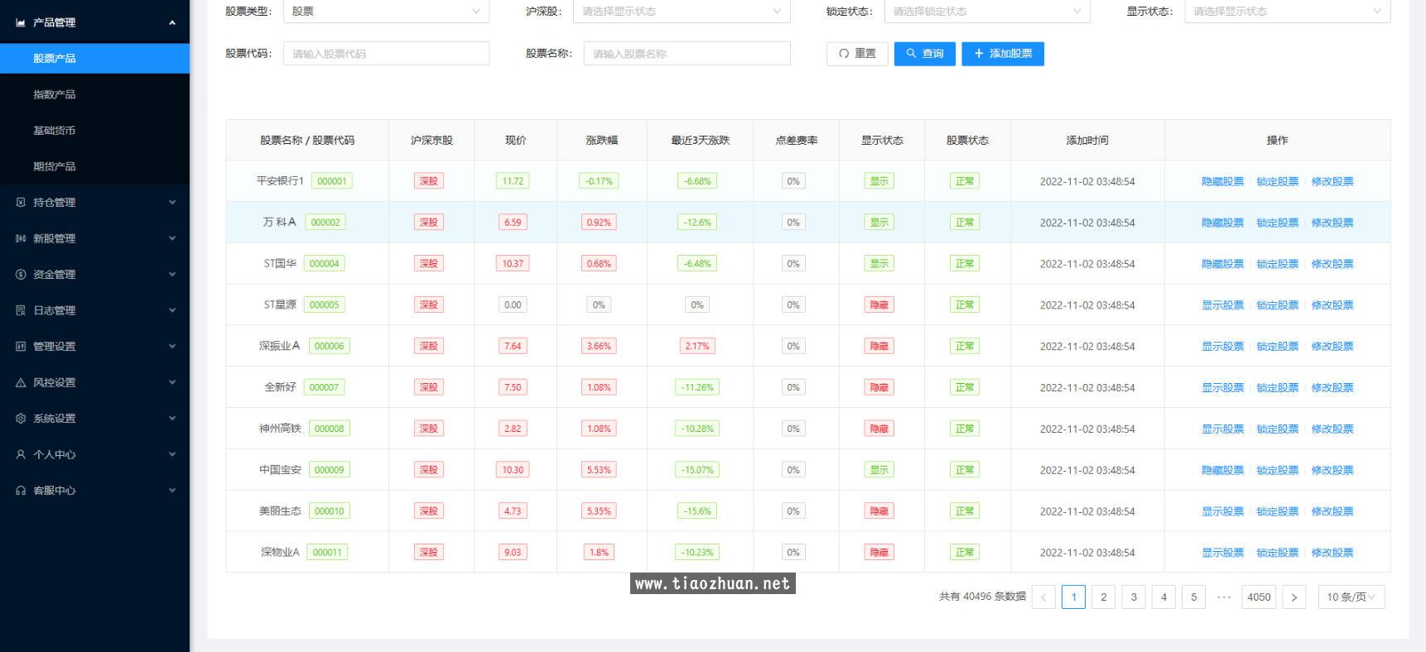Image resolution: width=1426 pixels, height=652 pixels.
Task: Open the 10 条/页 page size dropdown
Action: coord(1351,597)
